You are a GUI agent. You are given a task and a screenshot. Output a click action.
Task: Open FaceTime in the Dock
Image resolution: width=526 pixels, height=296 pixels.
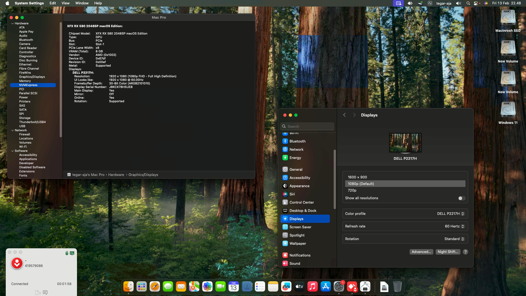pos(221,287)
